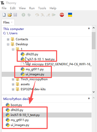Click Python icon of boot.py on device

click(x=8, y=105)
